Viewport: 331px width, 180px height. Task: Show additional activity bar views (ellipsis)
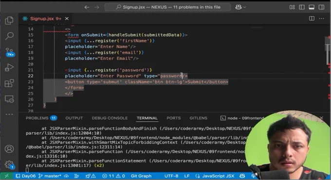[9, 114]
